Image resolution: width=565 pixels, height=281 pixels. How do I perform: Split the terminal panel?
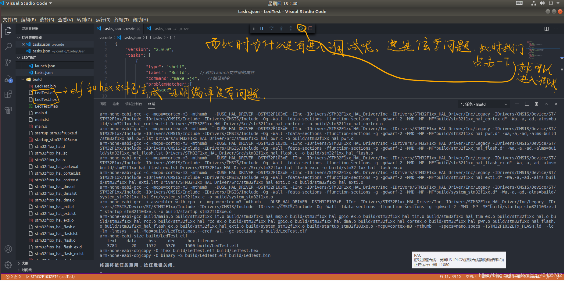pyautogui.click(x=527, y=104)
